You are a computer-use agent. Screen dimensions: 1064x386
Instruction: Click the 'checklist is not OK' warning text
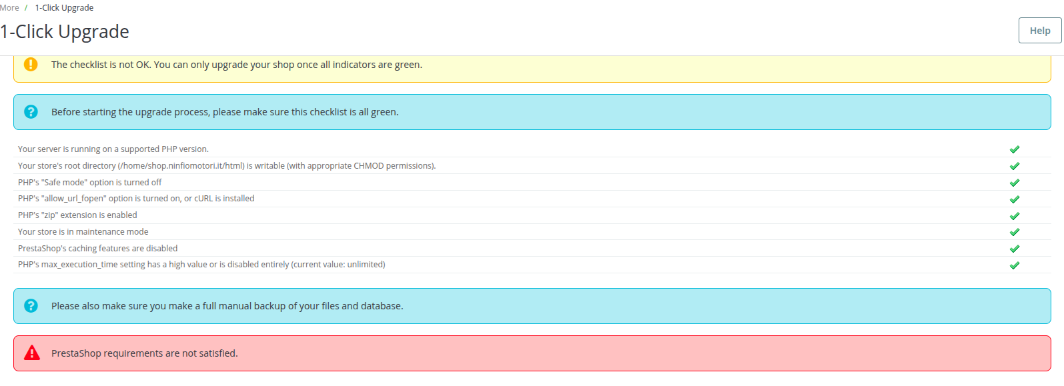tap(236, 65)
